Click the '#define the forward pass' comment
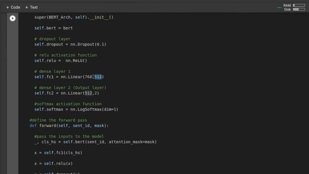Screen dimensions: 309x174 pos(58,120)
